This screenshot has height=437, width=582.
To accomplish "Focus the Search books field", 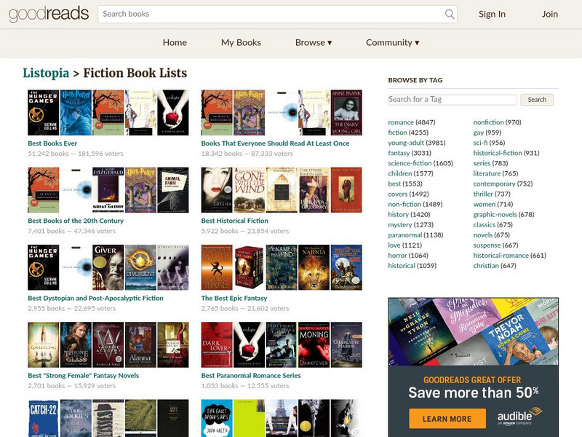I will pyautogui.click(x=277, y=14).
